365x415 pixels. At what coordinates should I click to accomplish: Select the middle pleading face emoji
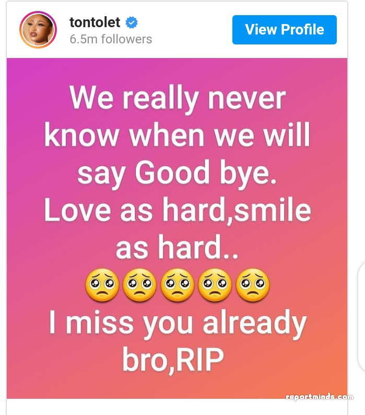(177, 285)
